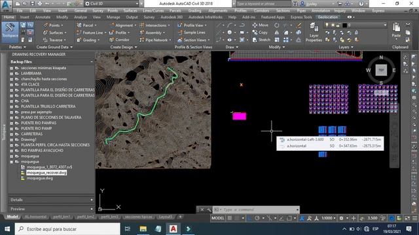Toggle layer lock icon in layer dropdown
The height and width of the screenshot is (235, 419).
[338, 25]
